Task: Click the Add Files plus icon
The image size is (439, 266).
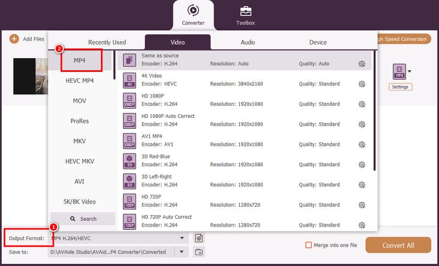Action: pyautogui.click(x=14, y=39)
